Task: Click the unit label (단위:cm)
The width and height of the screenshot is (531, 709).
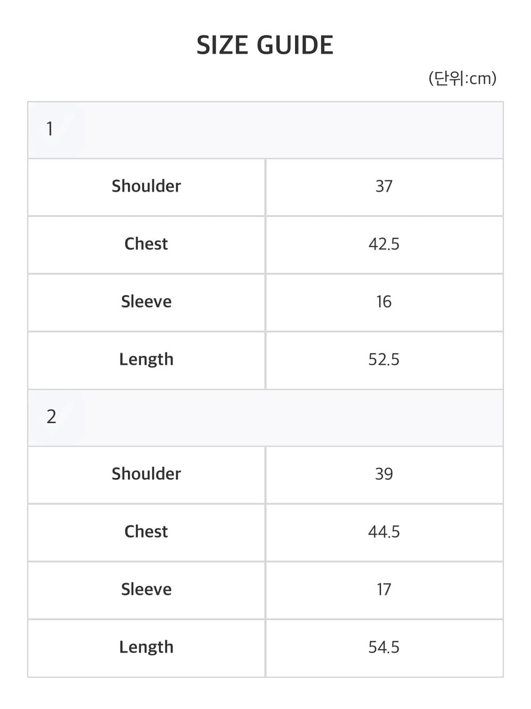Action: [462, 78]
